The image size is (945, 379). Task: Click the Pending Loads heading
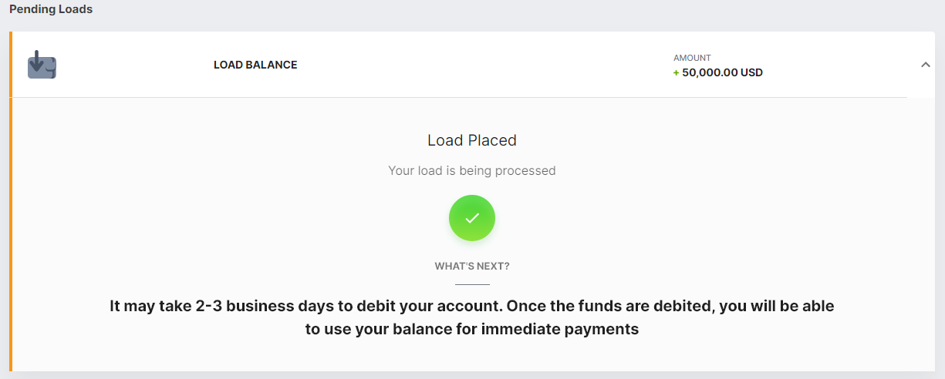(51, 9)
